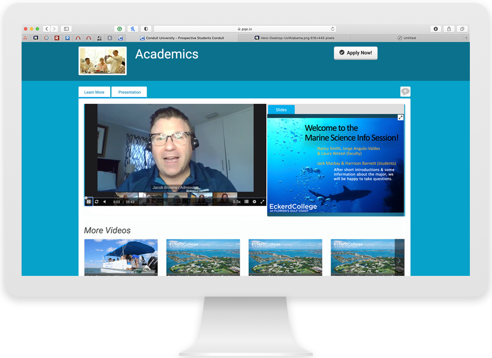Open the video chapters list icon
The width and height of the screenshot is (492, 358).
click(246, 202)
